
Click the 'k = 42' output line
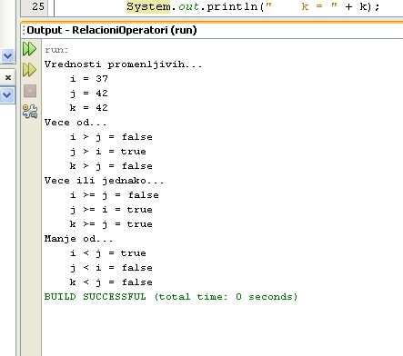tap(89, 108)
